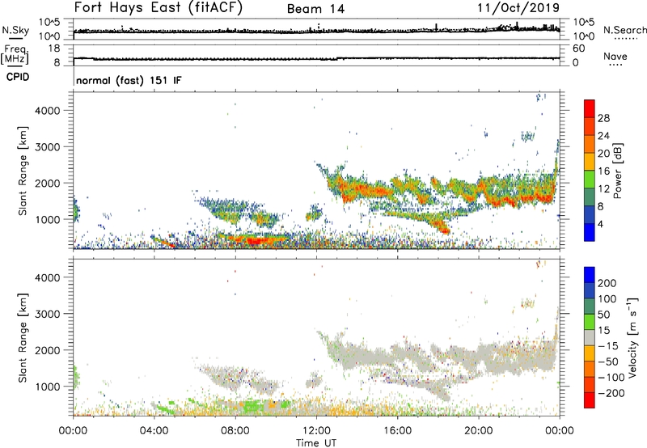This screenshot has height=448, width=647.
Task: Click the positive "50" velocity colorbar label
Action: point(603,315)
